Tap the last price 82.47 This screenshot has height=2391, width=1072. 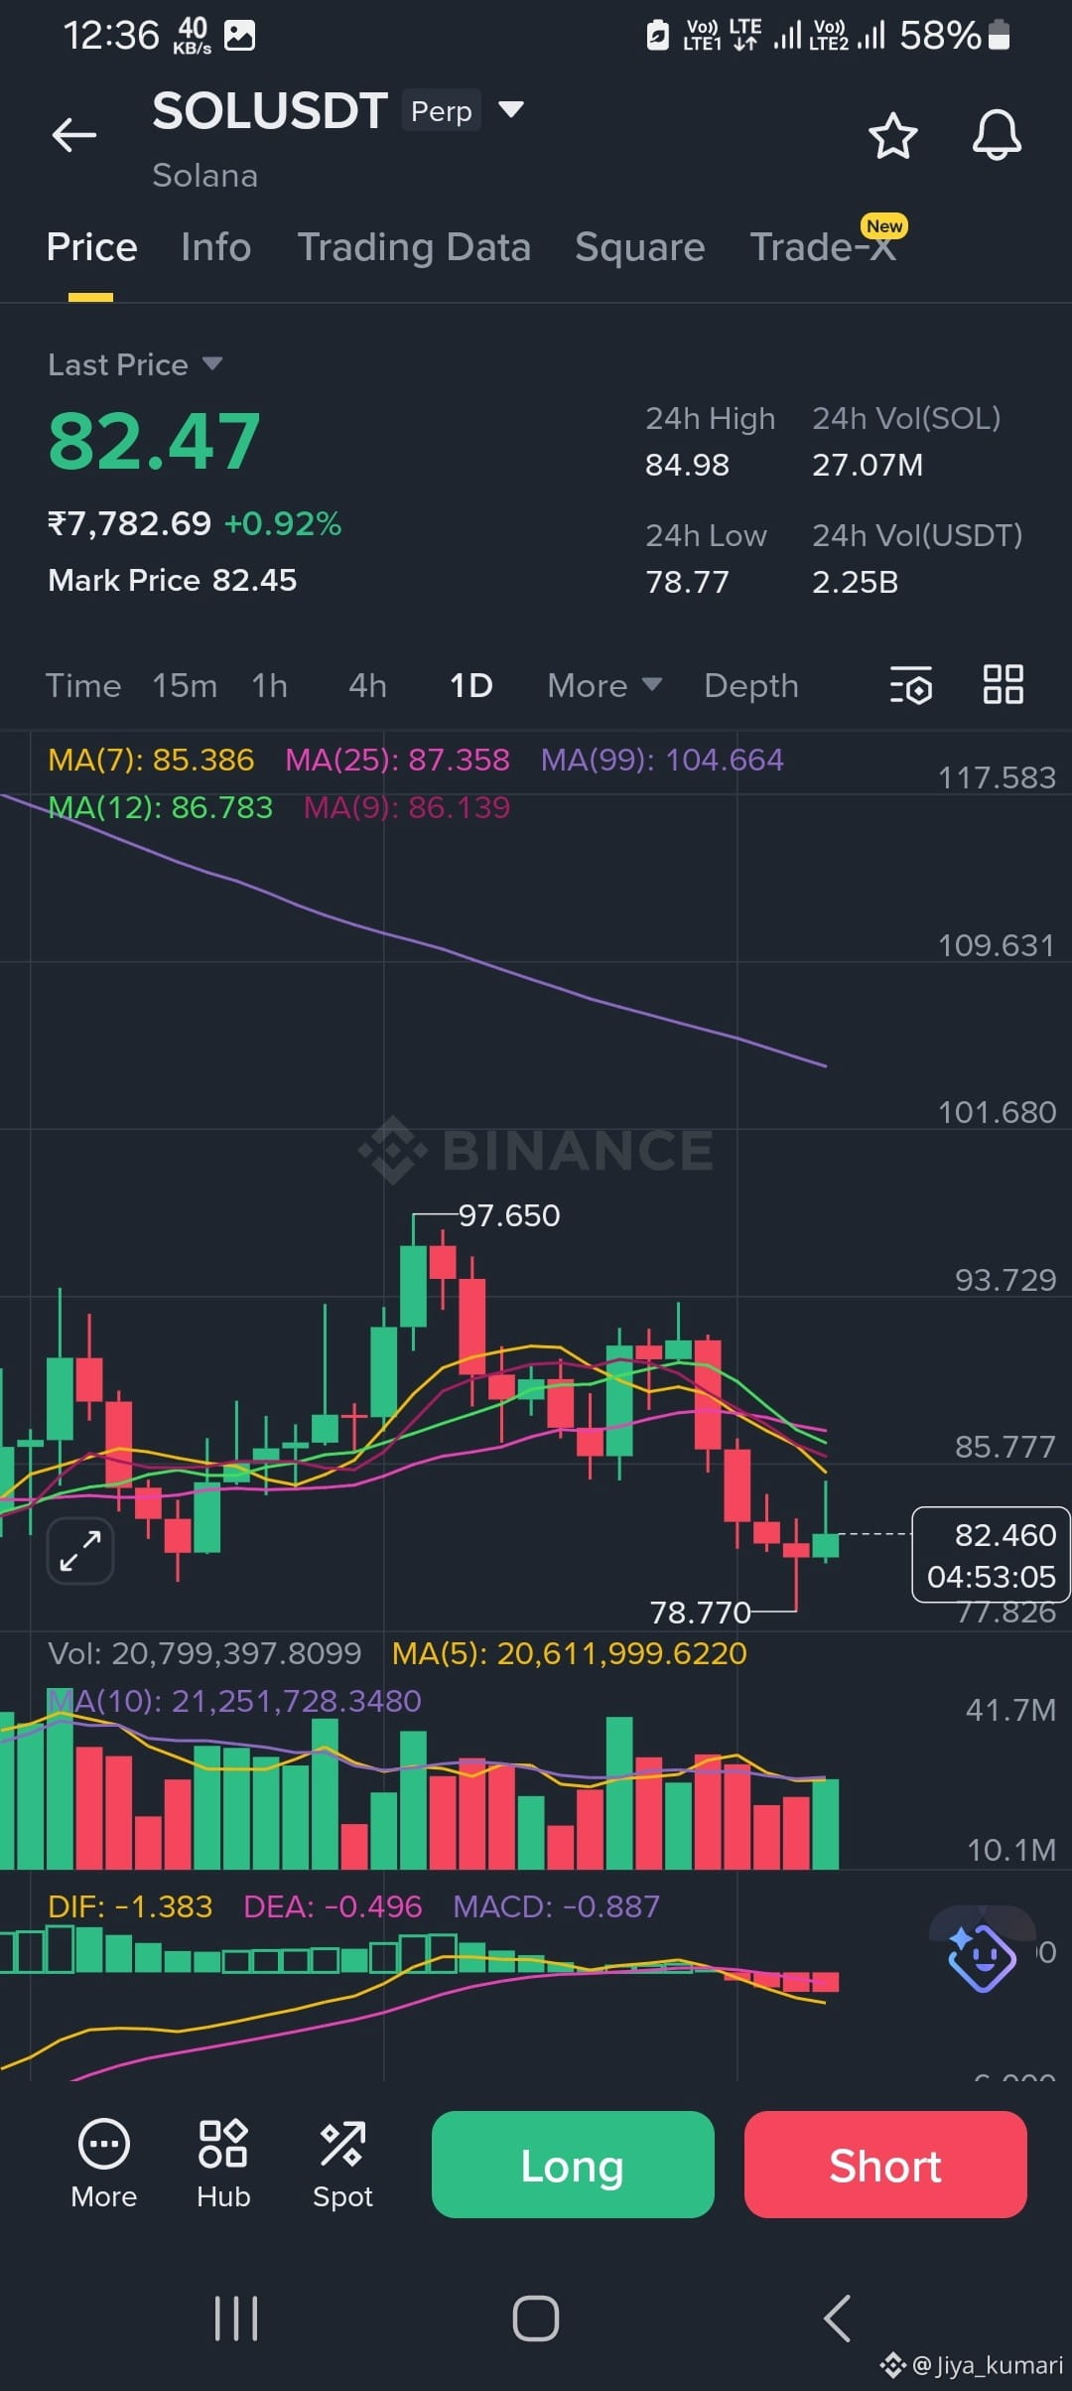pos(154,442)
